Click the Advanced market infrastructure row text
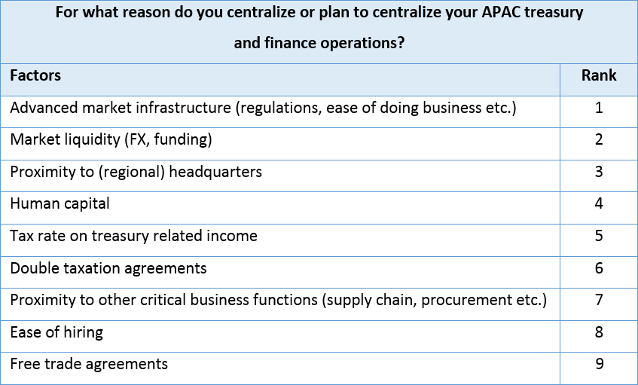 (x=263, y=108)
